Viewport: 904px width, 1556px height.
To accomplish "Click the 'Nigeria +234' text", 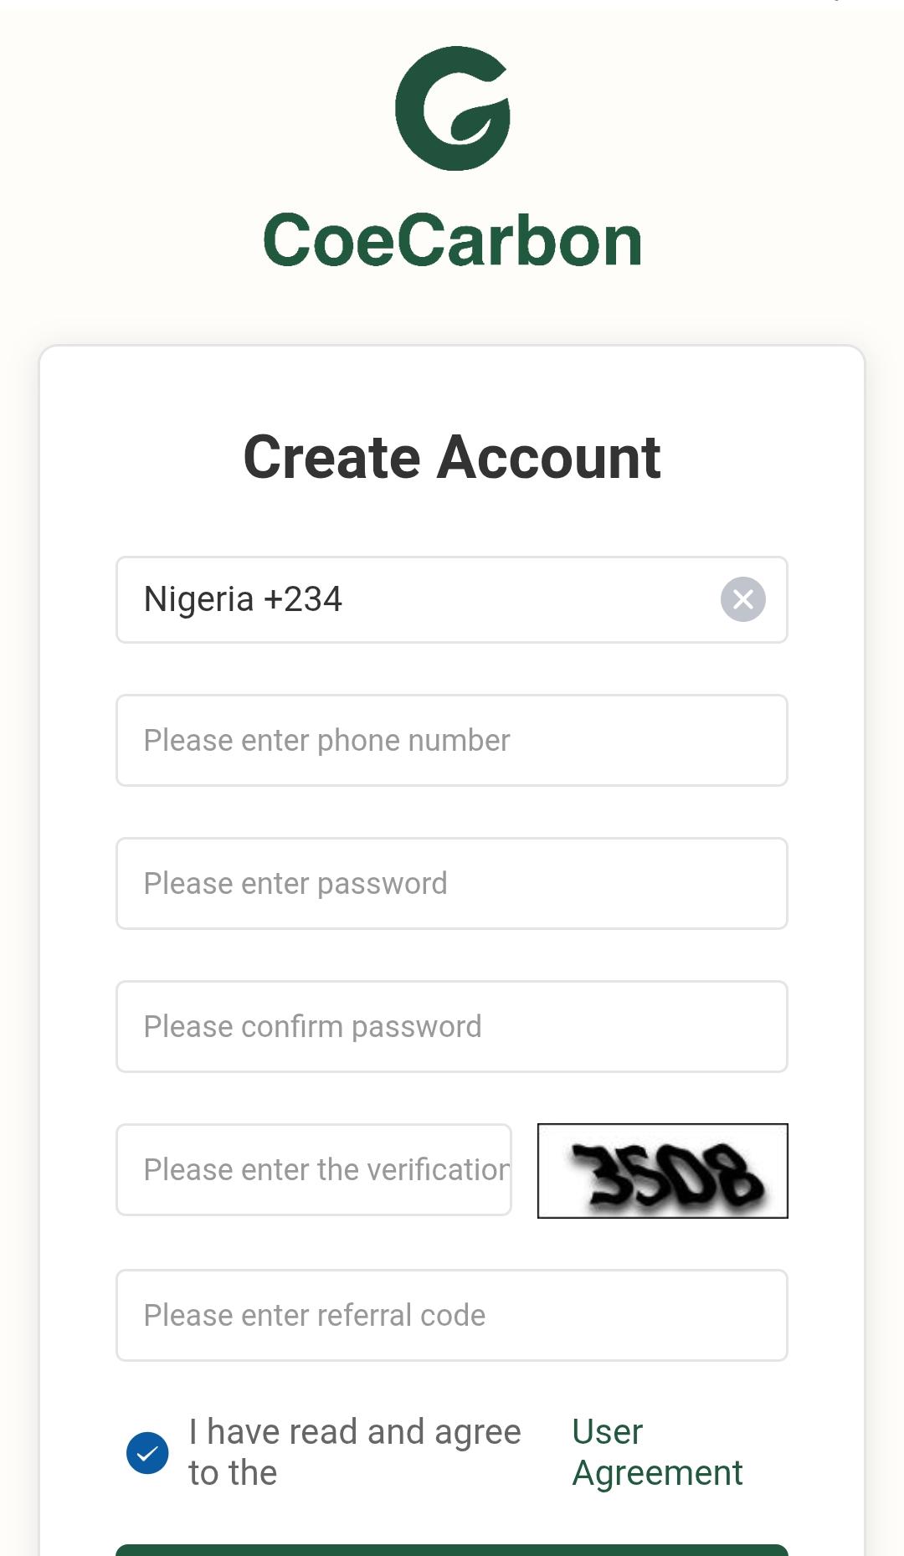I will pos(243,599).
